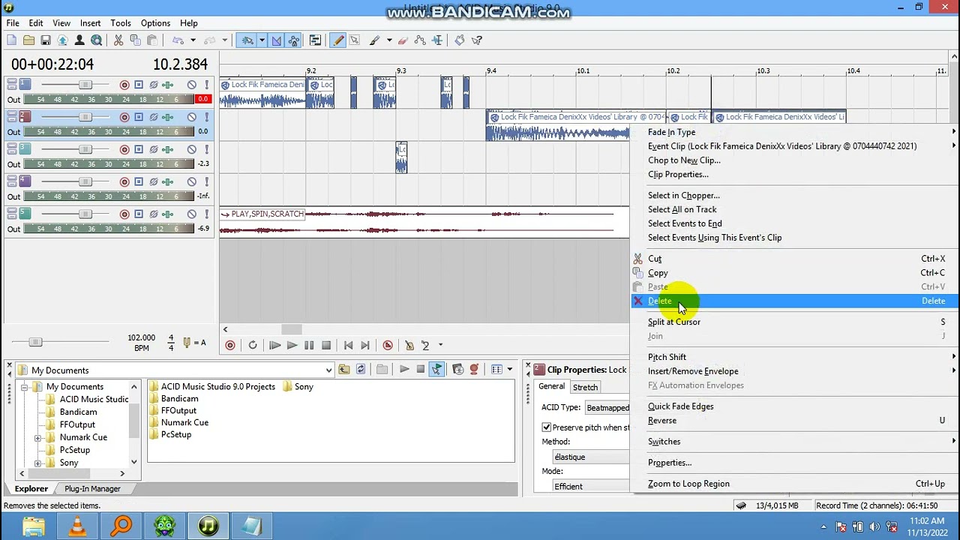The height and width of the screenshot is (540, 960).
Task: Click Go to End transport button
Action: pyautogui.click(x=365, y=346)
